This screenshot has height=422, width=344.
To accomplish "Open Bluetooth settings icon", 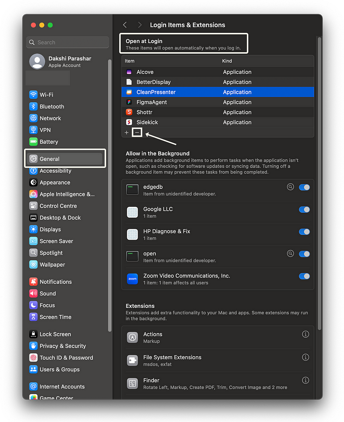I will pyautogui.click(x=33, y=107).
